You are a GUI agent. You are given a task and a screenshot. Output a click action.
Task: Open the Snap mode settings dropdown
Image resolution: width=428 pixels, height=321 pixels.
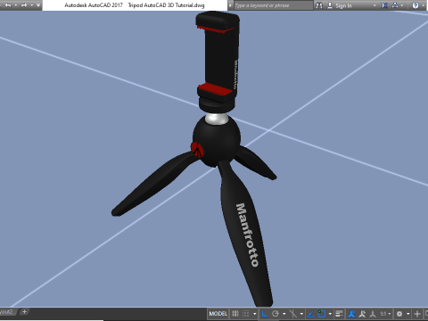254,314
